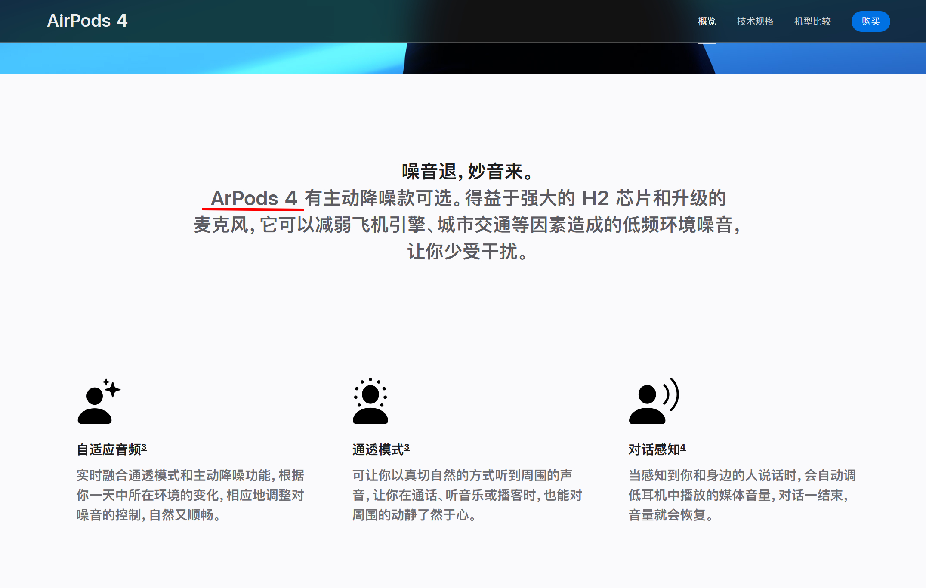926x588 pixels.
Task: Open the 机型比较 compare models tab
Action: tap(812, 22)
